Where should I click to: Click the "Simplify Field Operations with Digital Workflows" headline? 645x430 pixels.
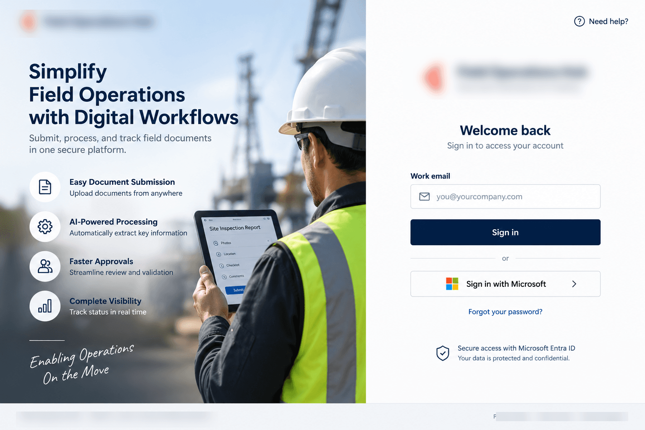pyautogui.click(x=134, y=94)
